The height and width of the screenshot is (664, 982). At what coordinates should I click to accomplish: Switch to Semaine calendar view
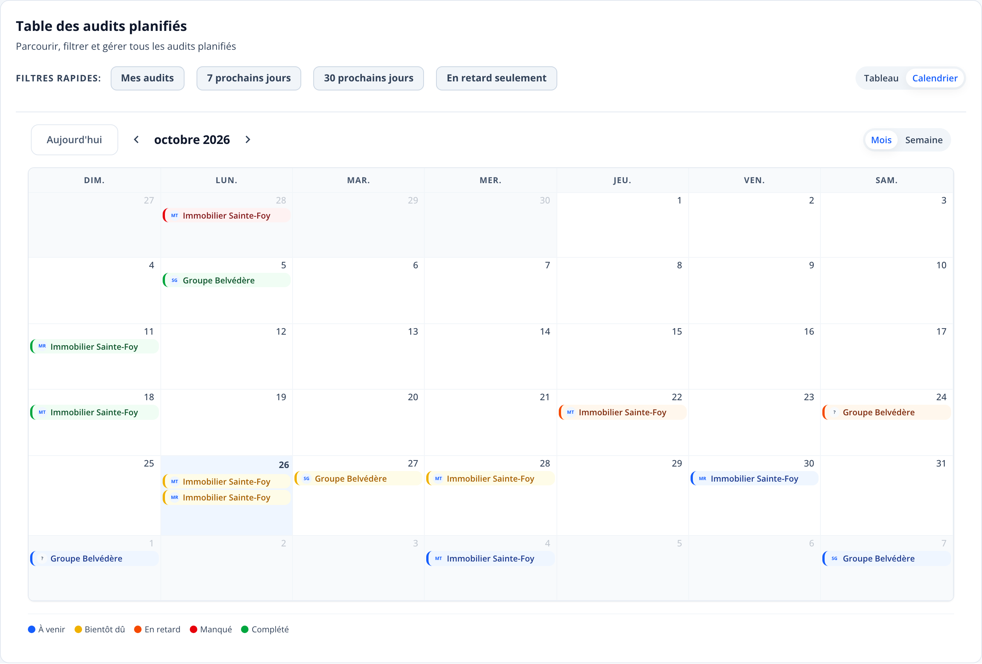[924, 140]
